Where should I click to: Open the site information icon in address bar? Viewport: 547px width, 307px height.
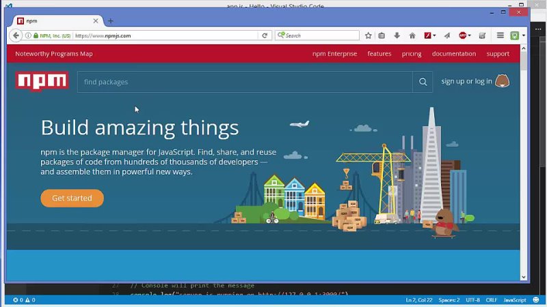click(28, 35)
